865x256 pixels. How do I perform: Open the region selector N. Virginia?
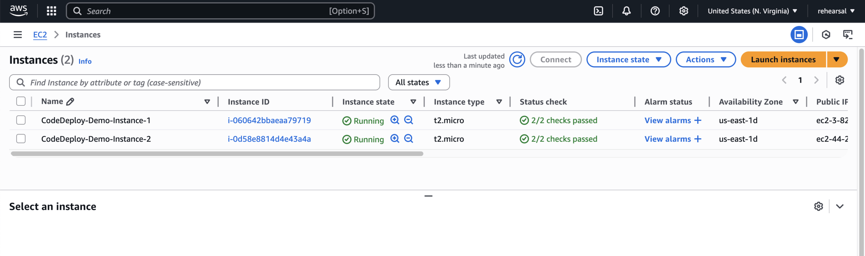(x=752, y=11)
